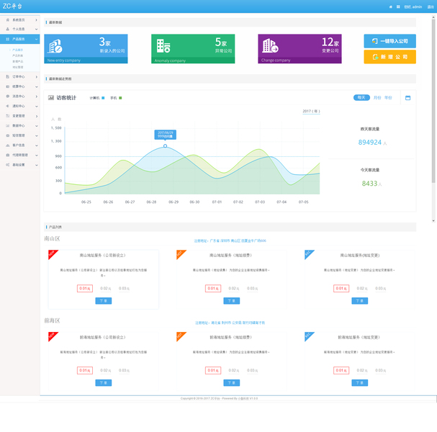
Task: Click the 8433 today visitor count
Action: click(x=369, y=184)
